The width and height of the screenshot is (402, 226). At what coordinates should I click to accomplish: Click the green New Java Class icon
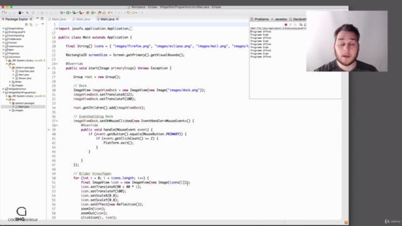pos(92,13)
